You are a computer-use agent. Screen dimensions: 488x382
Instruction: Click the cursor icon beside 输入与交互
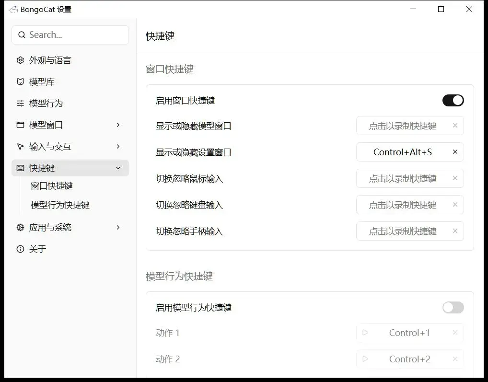[x=20, y=147]
